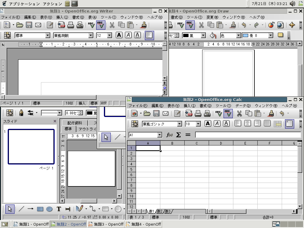Switch to 無題4 taskbar button
This screenshot has height=228, width=304.
pyautogui.click(x=143, y=224)
